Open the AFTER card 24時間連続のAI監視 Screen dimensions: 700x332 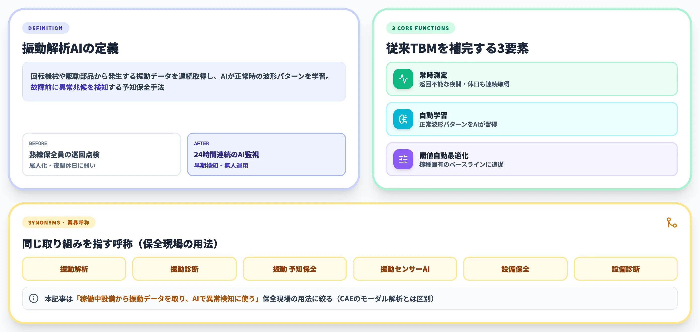(x=266, y=154)
